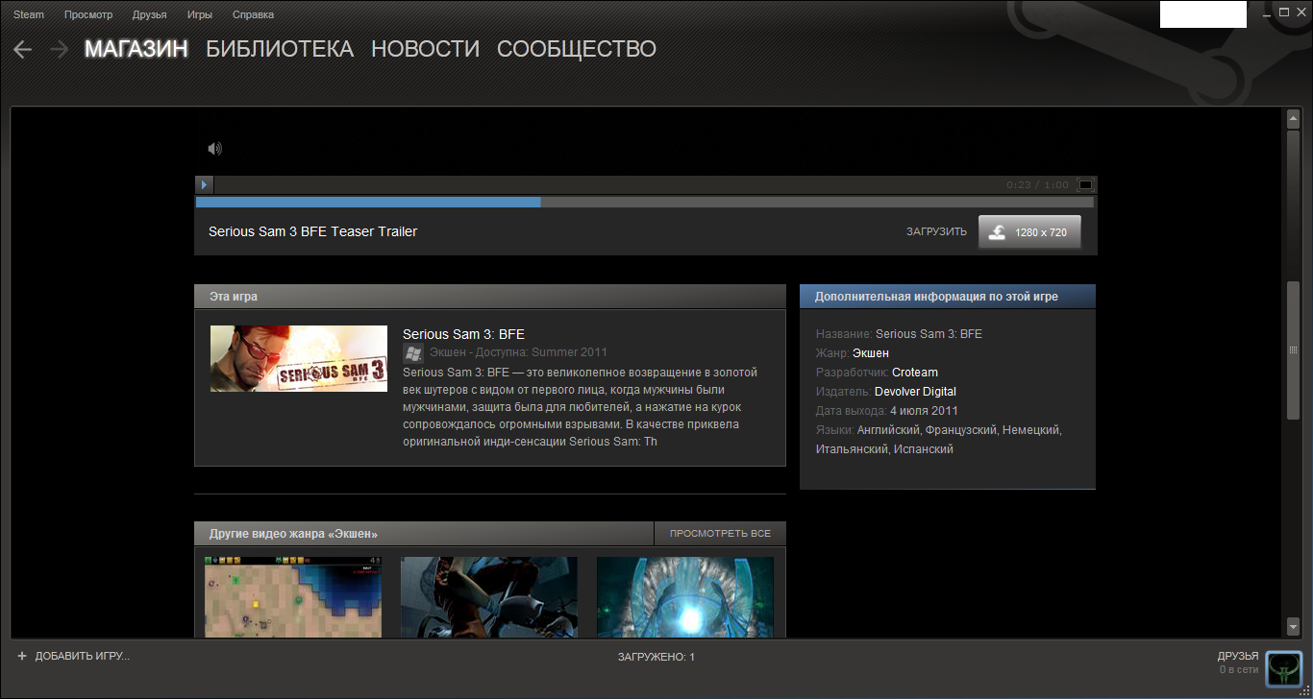This screenshot has width=1313, height=699.
Task: Open the Serious Sam 3: BFE title link
Action: pos(463,334)
